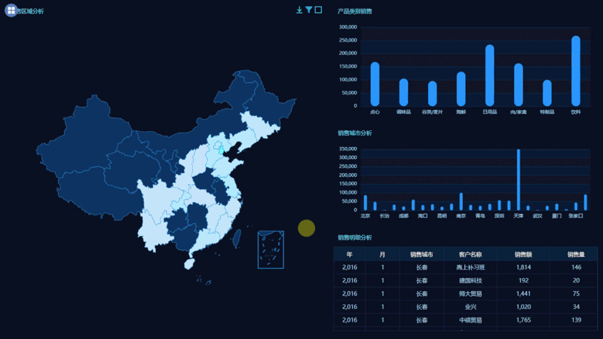Viewport: 603px width, 339px height.
Task: Click the 日用品 bar in category chart
Action: (x=489, y=75)
